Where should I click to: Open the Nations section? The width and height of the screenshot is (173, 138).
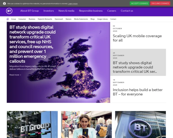69,19
